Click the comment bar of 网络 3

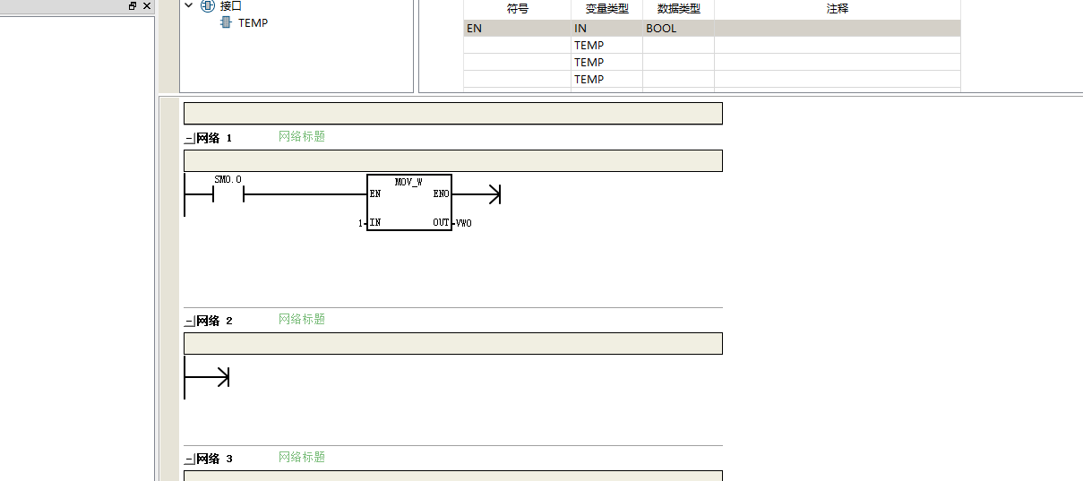(x=452, y=476)
